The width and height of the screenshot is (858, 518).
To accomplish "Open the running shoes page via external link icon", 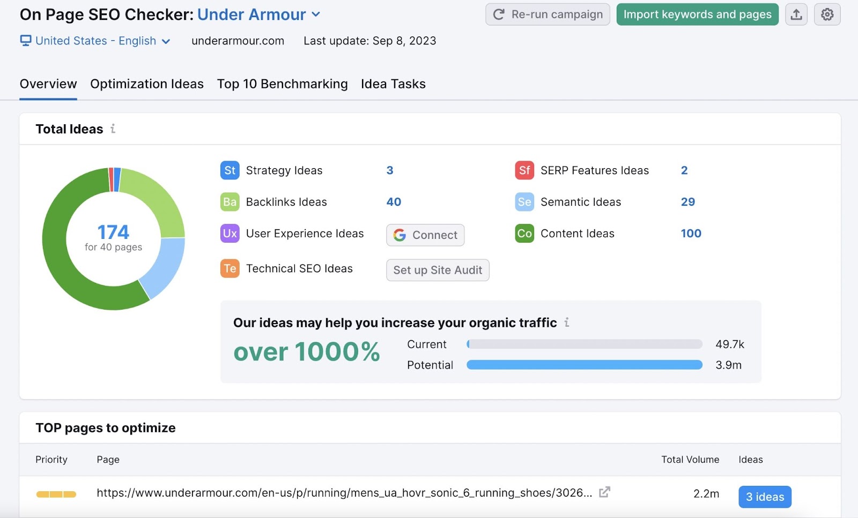I will 605,492.
